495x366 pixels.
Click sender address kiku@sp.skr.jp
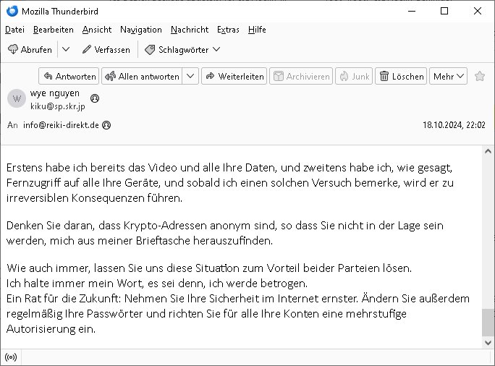click(x=58, y=106)
